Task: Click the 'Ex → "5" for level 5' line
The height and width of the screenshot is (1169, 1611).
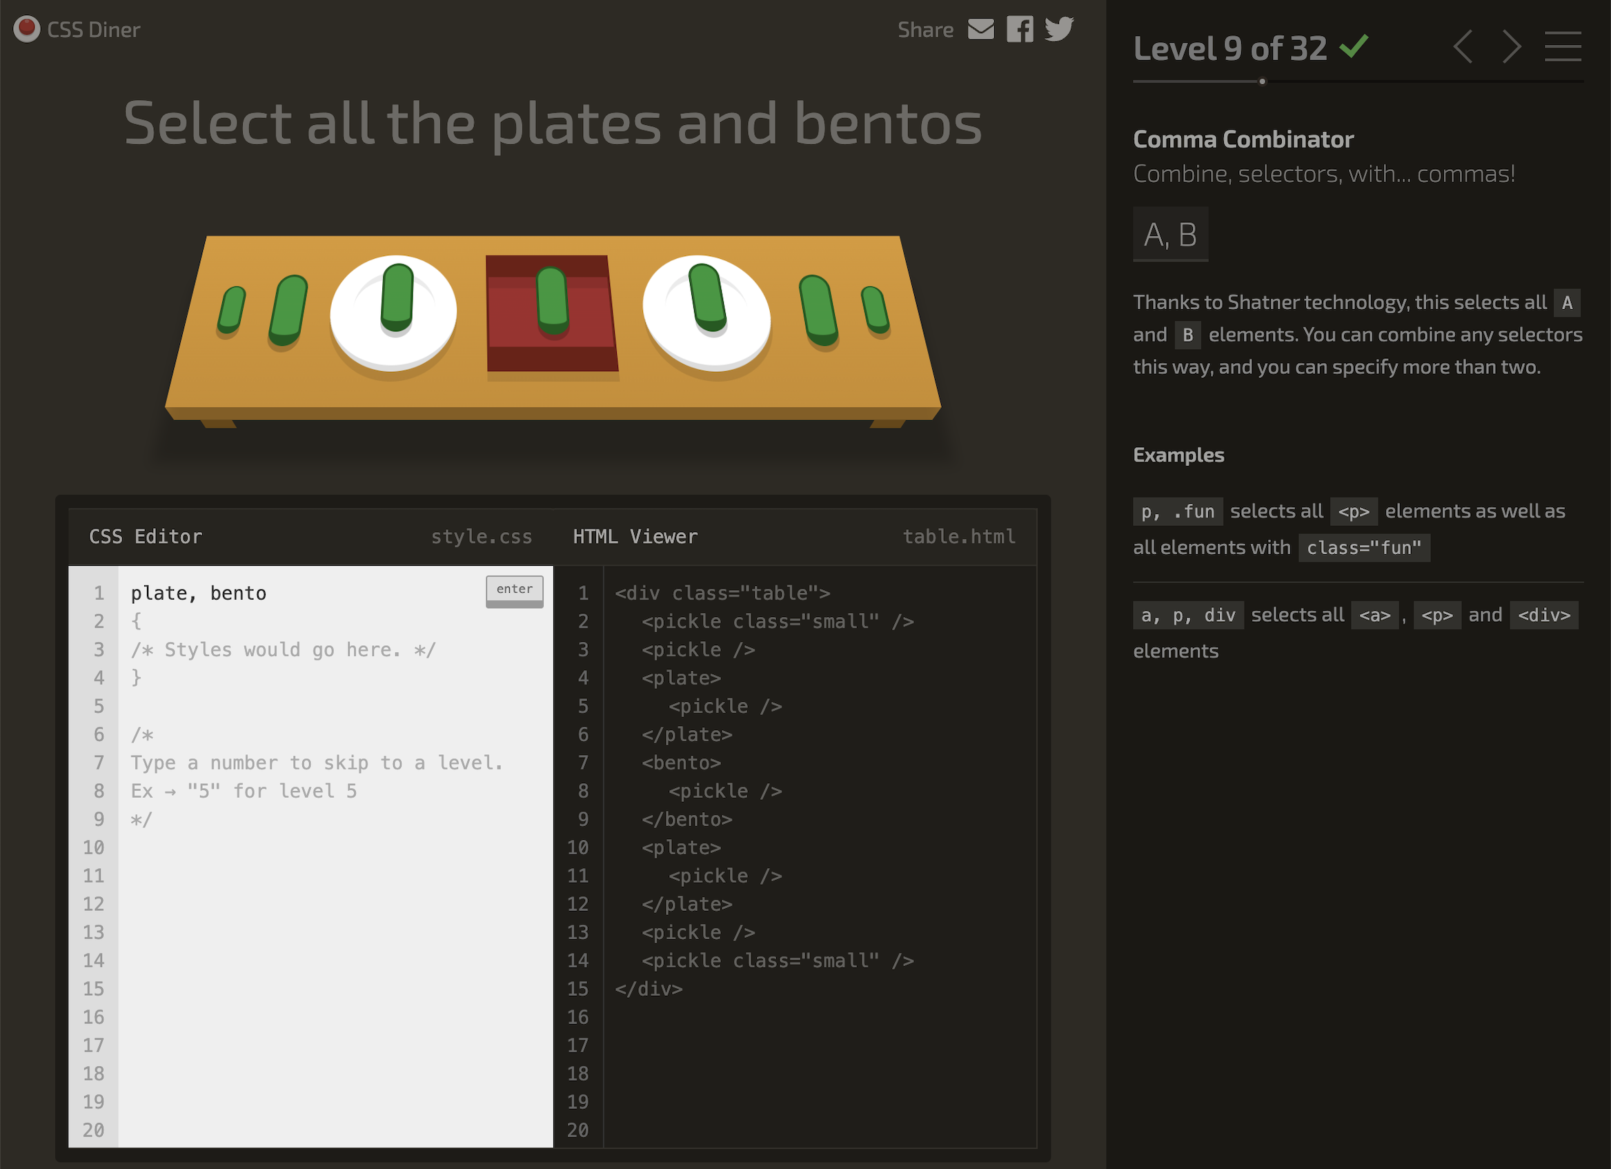Action: 244,791
